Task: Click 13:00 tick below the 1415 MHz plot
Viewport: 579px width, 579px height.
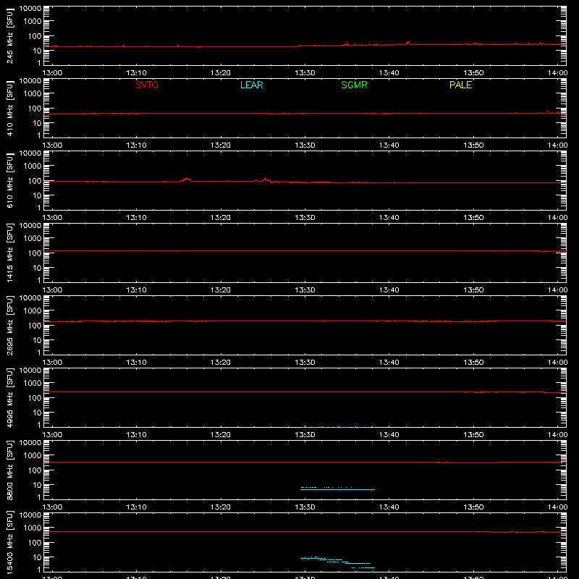Action: point(52,290)
